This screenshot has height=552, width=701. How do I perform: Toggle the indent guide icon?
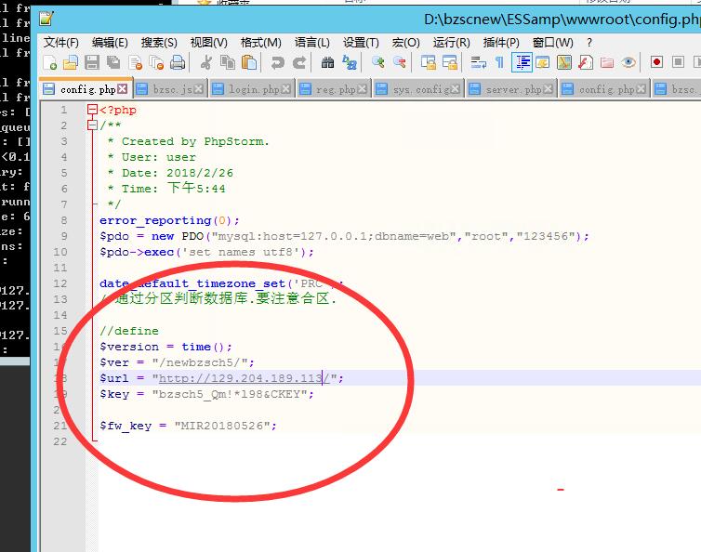pos(522,62)
